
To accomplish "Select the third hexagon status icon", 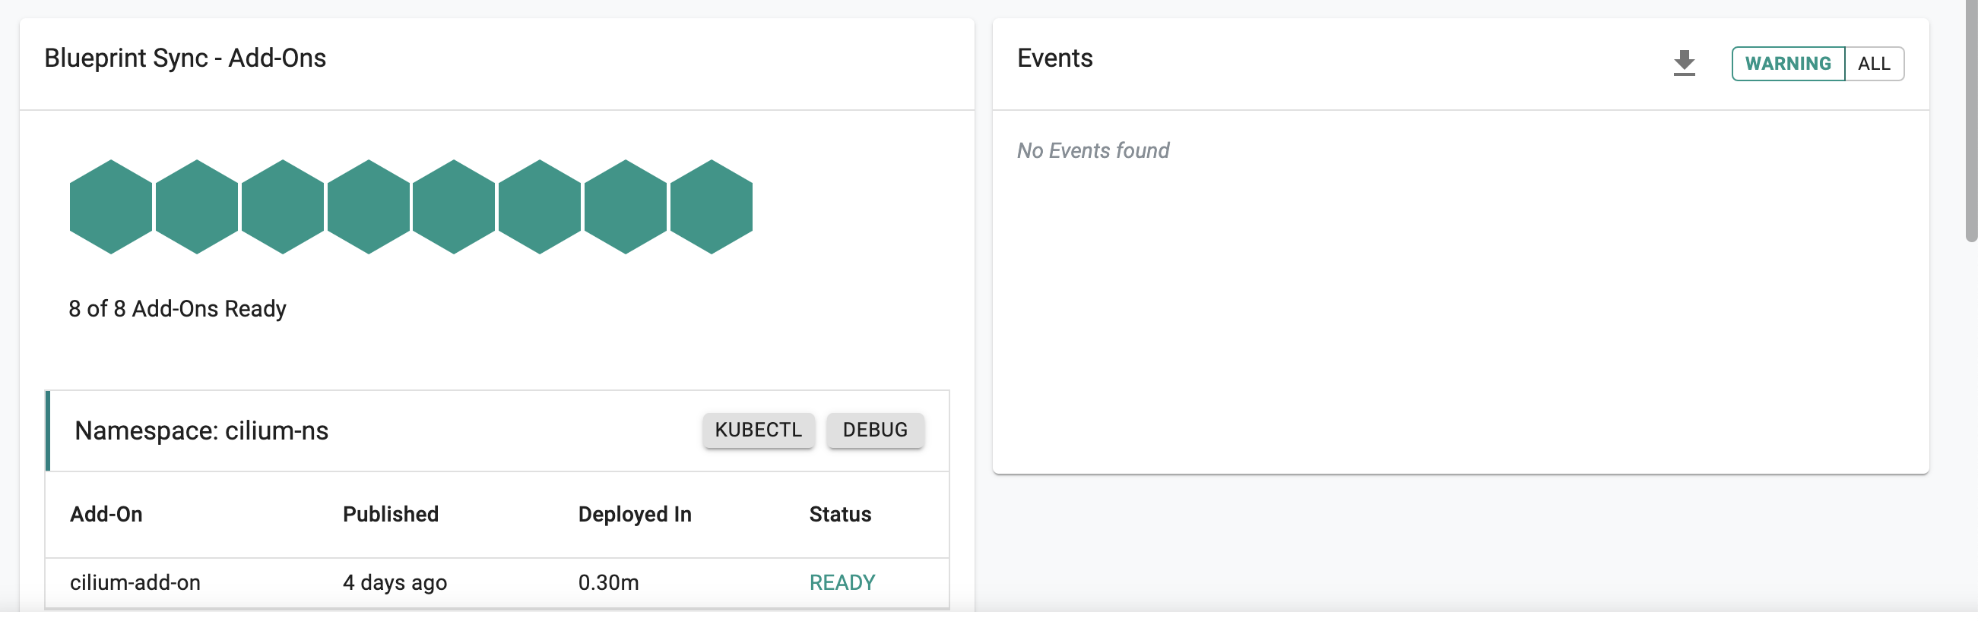I will pos(283,207).
